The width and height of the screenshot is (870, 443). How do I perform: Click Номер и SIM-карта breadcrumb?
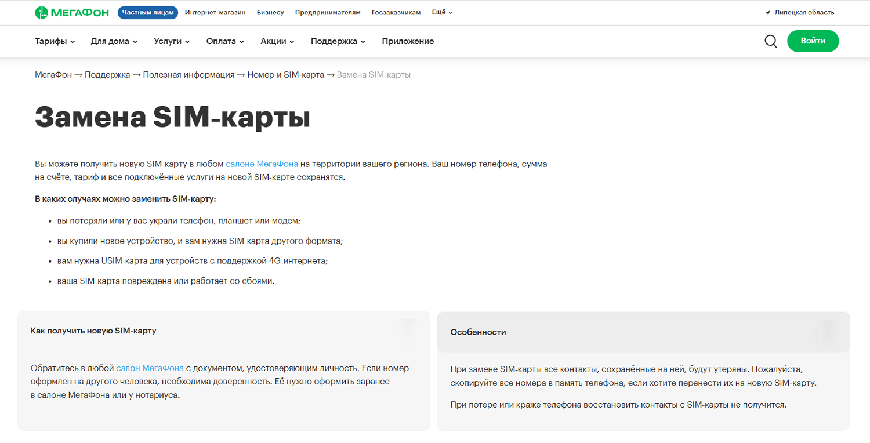click(x=285, y=75)
